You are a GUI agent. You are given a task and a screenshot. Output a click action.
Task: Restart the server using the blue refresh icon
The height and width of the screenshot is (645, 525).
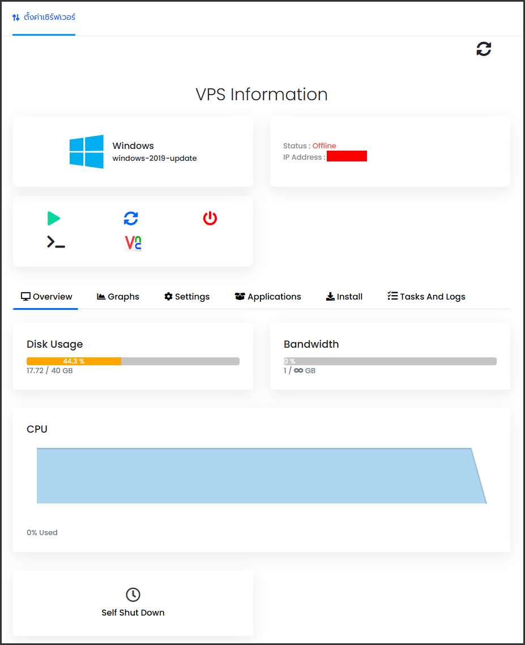point(131,219)
